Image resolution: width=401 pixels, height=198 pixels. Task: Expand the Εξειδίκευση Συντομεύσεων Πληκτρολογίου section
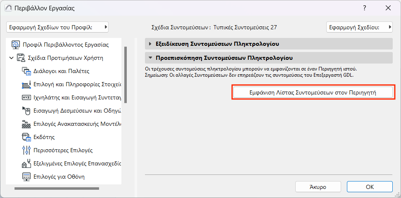tap(150, 44)
